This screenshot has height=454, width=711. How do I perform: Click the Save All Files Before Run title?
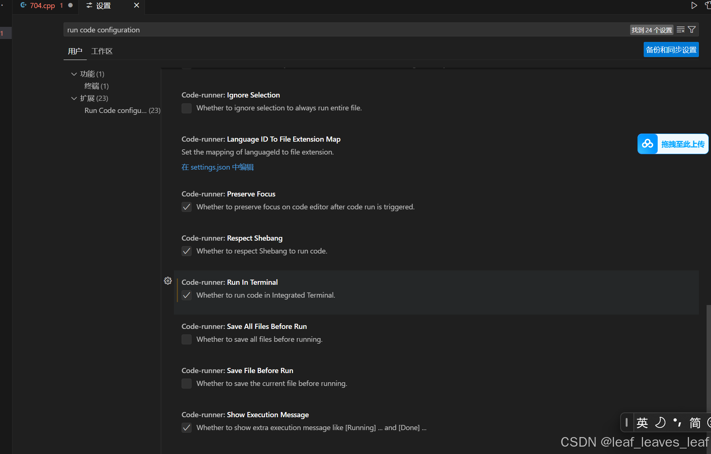[267, 326]
